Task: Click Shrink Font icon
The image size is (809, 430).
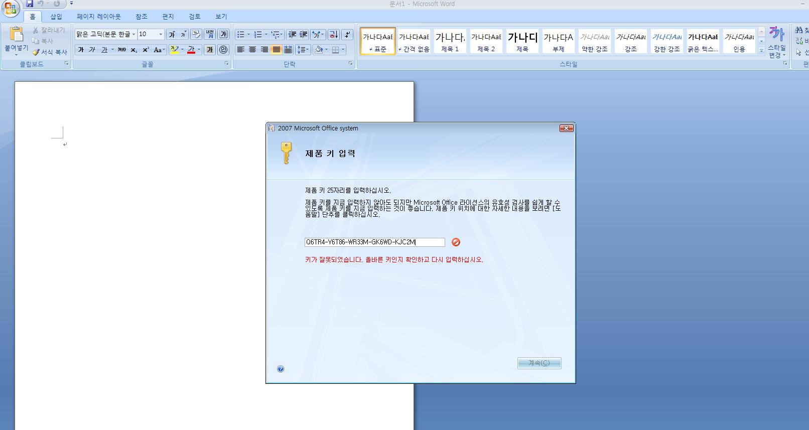Action: 184,34
